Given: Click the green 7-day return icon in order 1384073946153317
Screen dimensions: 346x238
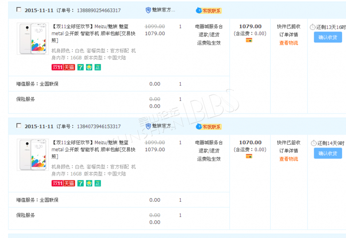Looking at the screenshot, I should [x=81, y=183].
